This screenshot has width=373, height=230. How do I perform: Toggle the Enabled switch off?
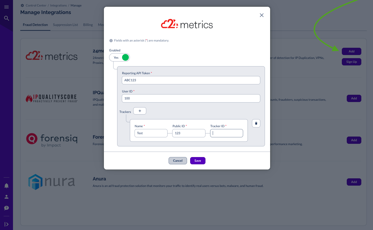pyautogui.click(x=119, y=57)
